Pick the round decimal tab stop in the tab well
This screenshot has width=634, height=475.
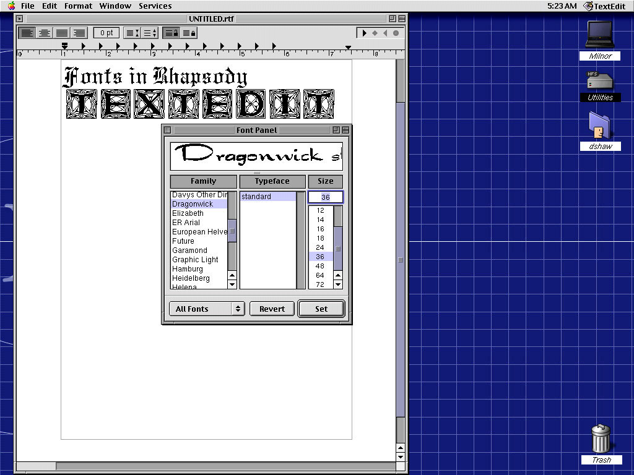point(396,33)
